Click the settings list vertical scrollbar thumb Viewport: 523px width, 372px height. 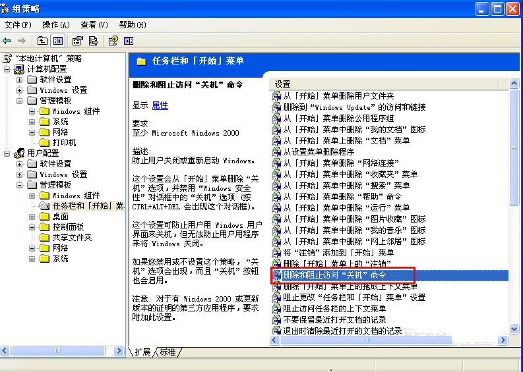pos(514,147)
